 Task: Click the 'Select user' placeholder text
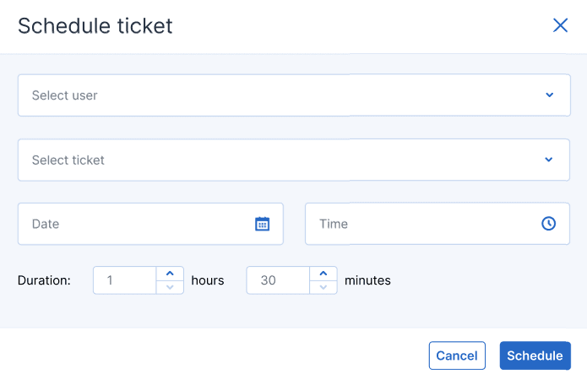[65, 95]
